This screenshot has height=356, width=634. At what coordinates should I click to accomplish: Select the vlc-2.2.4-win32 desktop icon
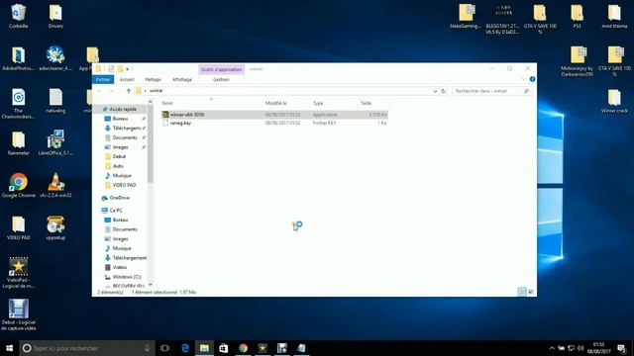[55, 186]
